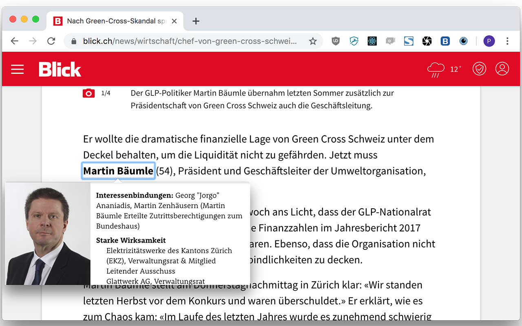522x326 pixels.
Task: Click the Martin Bäumle portrait photo
Action: point(48,233)
